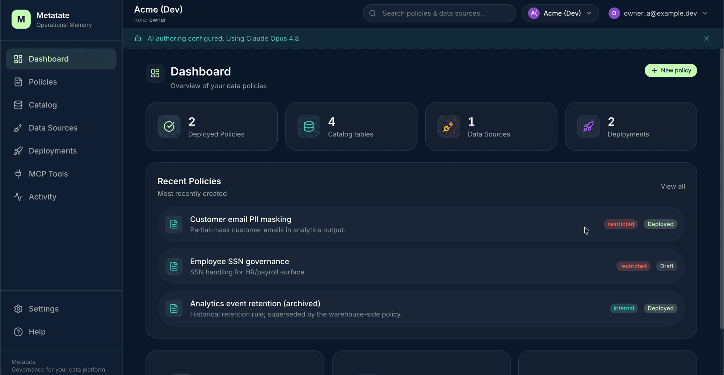Click the New policy button
This screenshot has height=375, width=724.
tap(670, 71)
